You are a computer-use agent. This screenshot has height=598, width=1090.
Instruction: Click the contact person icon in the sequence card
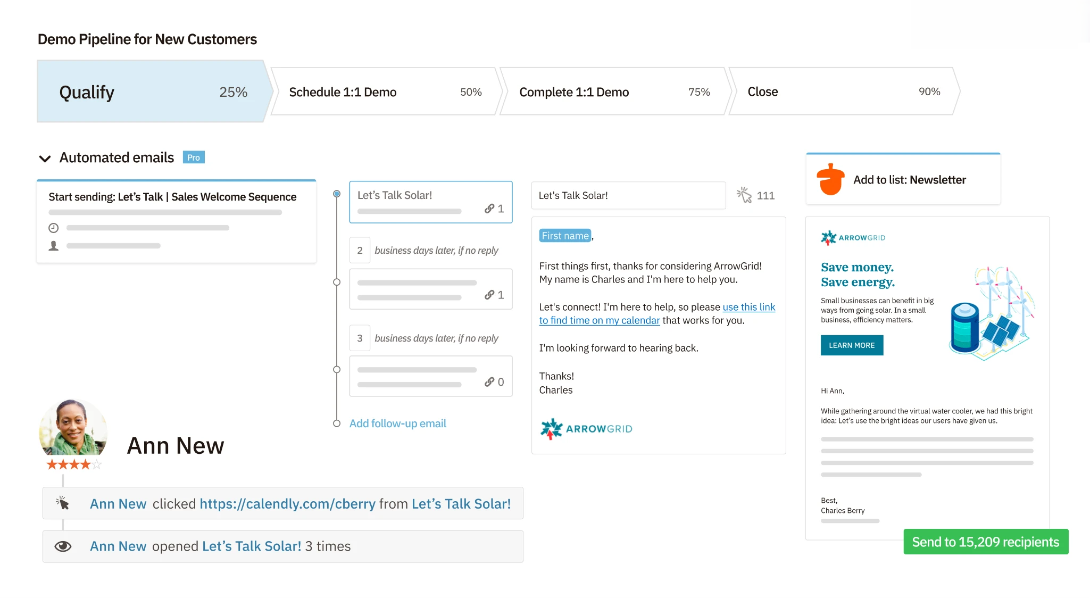[54, 245]
